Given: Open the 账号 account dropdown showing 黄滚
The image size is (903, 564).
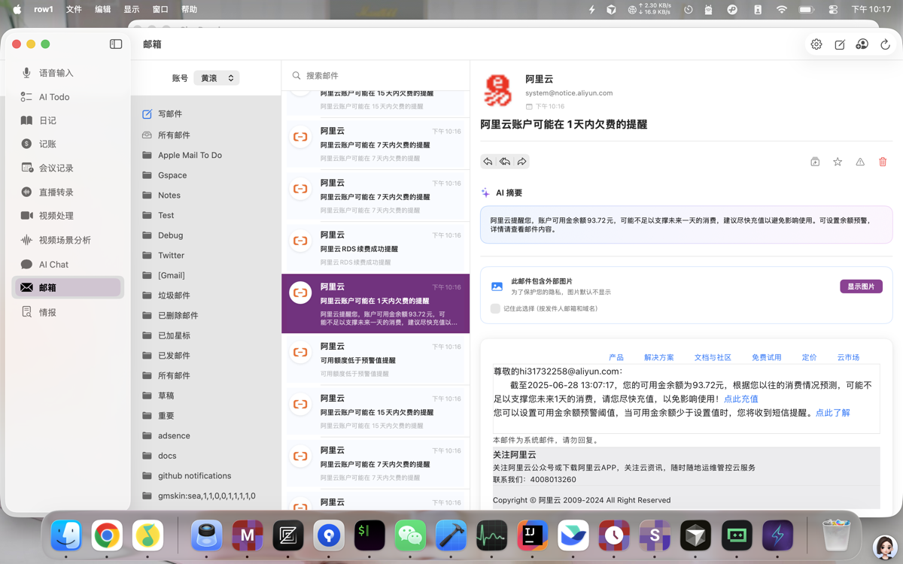Looking at the screenshot, I should (x=216, y=77).
